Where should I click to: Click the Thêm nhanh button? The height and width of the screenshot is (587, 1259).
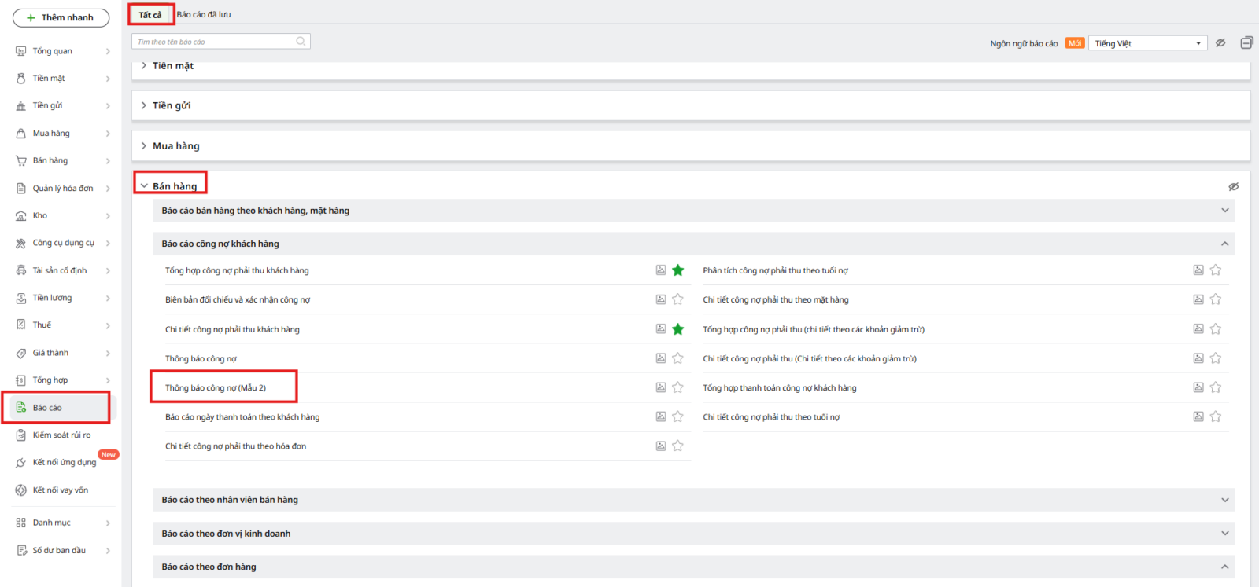click(x=61, y=17)
